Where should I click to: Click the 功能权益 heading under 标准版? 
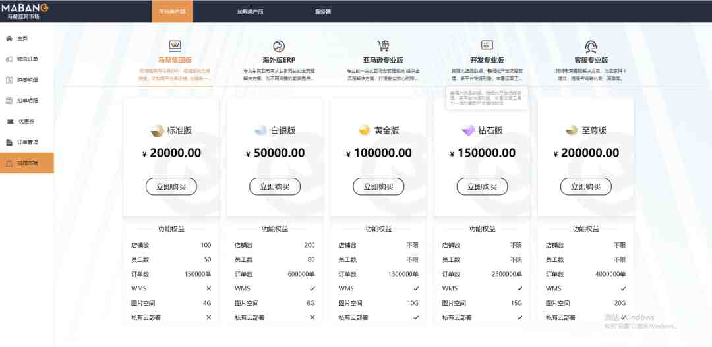[x=171, y=229]
